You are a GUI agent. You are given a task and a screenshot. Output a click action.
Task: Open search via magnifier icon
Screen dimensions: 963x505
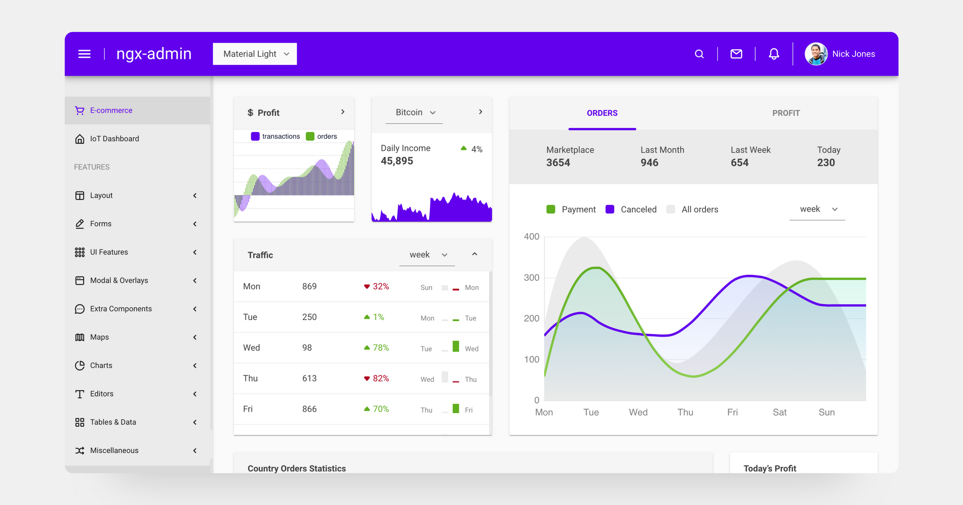click(x=699, y=54)
